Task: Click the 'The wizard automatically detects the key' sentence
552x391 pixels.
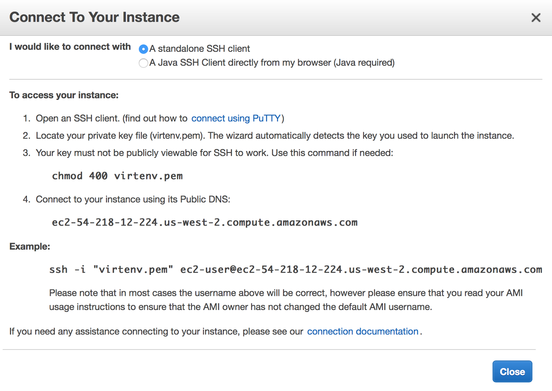Action: pyautogui.click(x=361, y=136)
